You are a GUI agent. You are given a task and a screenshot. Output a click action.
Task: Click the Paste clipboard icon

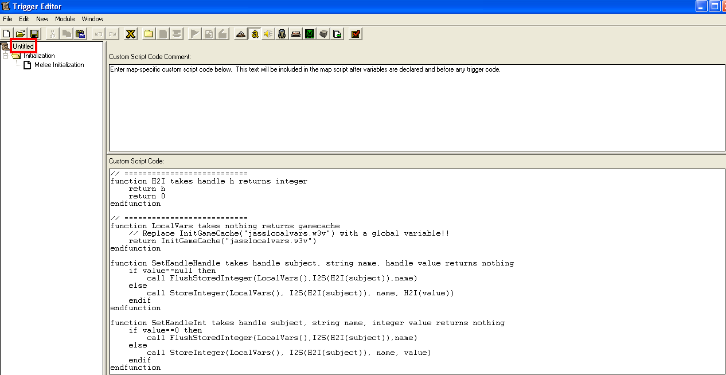coord(80,34)
